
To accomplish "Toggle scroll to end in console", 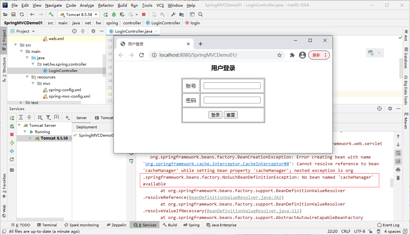I will pos(398,161).
